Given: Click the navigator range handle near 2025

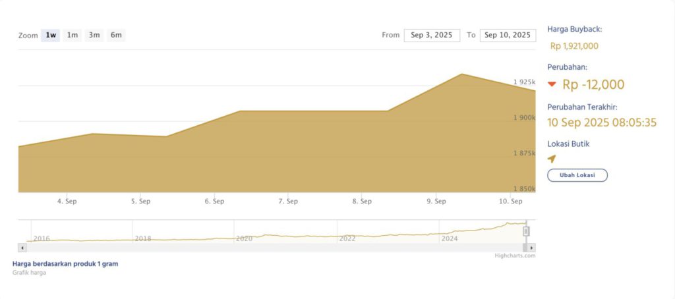Looking at the screenshot, I should coord(526,231).
